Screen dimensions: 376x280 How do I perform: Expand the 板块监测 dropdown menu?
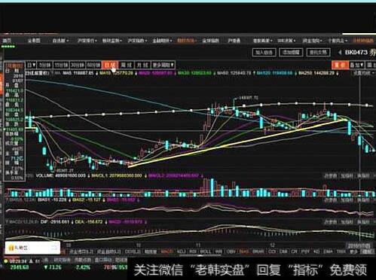[112, 41]
